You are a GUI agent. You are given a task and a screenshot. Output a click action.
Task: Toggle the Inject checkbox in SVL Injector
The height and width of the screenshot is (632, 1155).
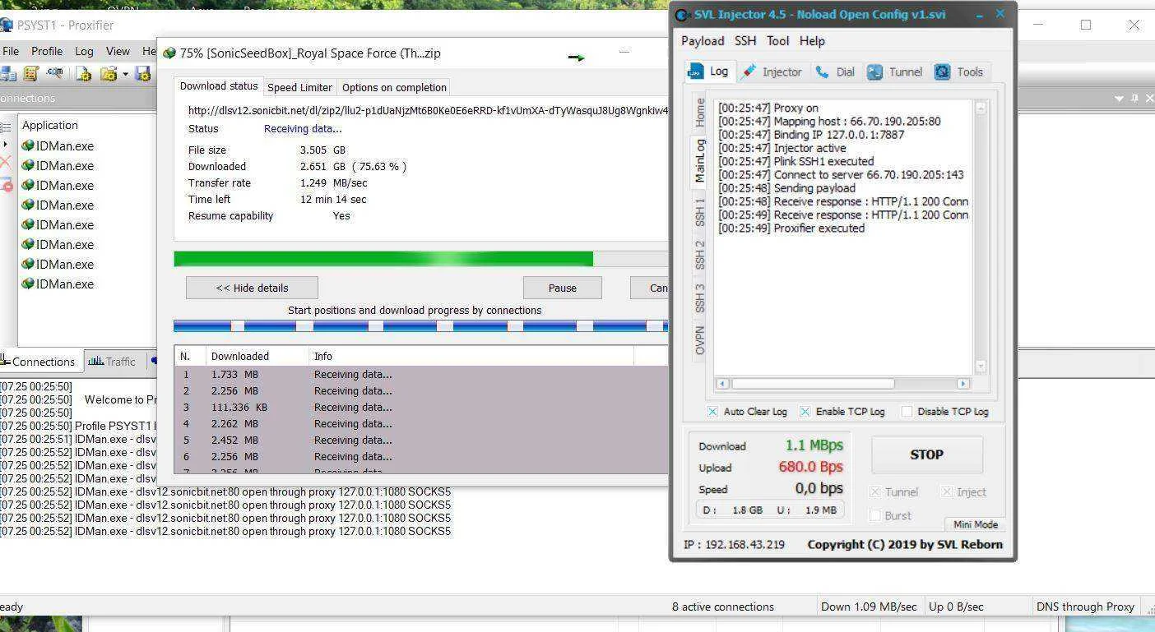(947, 491)
